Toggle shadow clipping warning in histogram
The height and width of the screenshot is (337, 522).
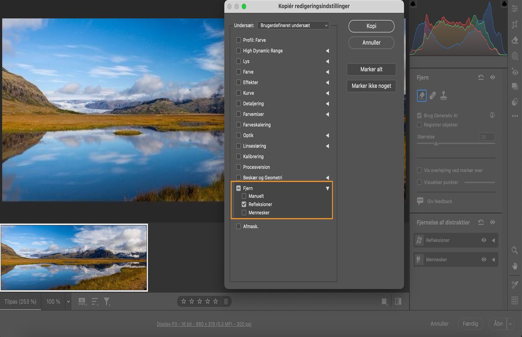click(x=413, y=4)
